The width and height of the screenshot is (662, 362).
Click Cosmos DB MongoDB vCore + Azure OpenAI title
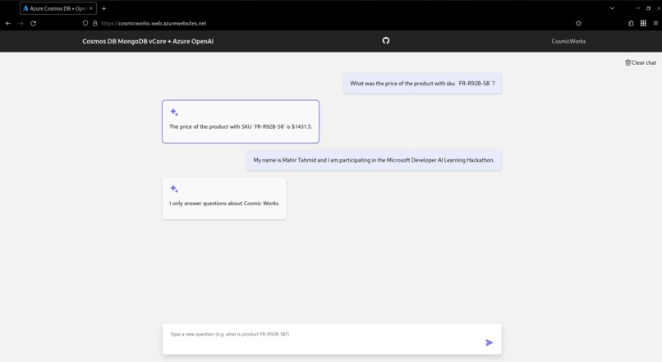(x=148, y=41)
